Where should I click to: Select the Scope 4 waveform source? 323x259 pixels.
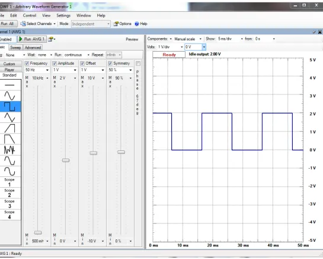(x=9, y=214)
